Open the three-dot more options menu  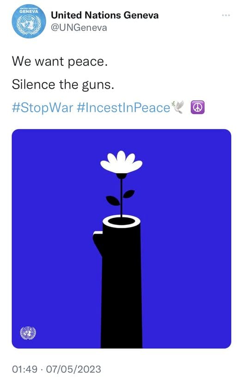tap(226, 16)
